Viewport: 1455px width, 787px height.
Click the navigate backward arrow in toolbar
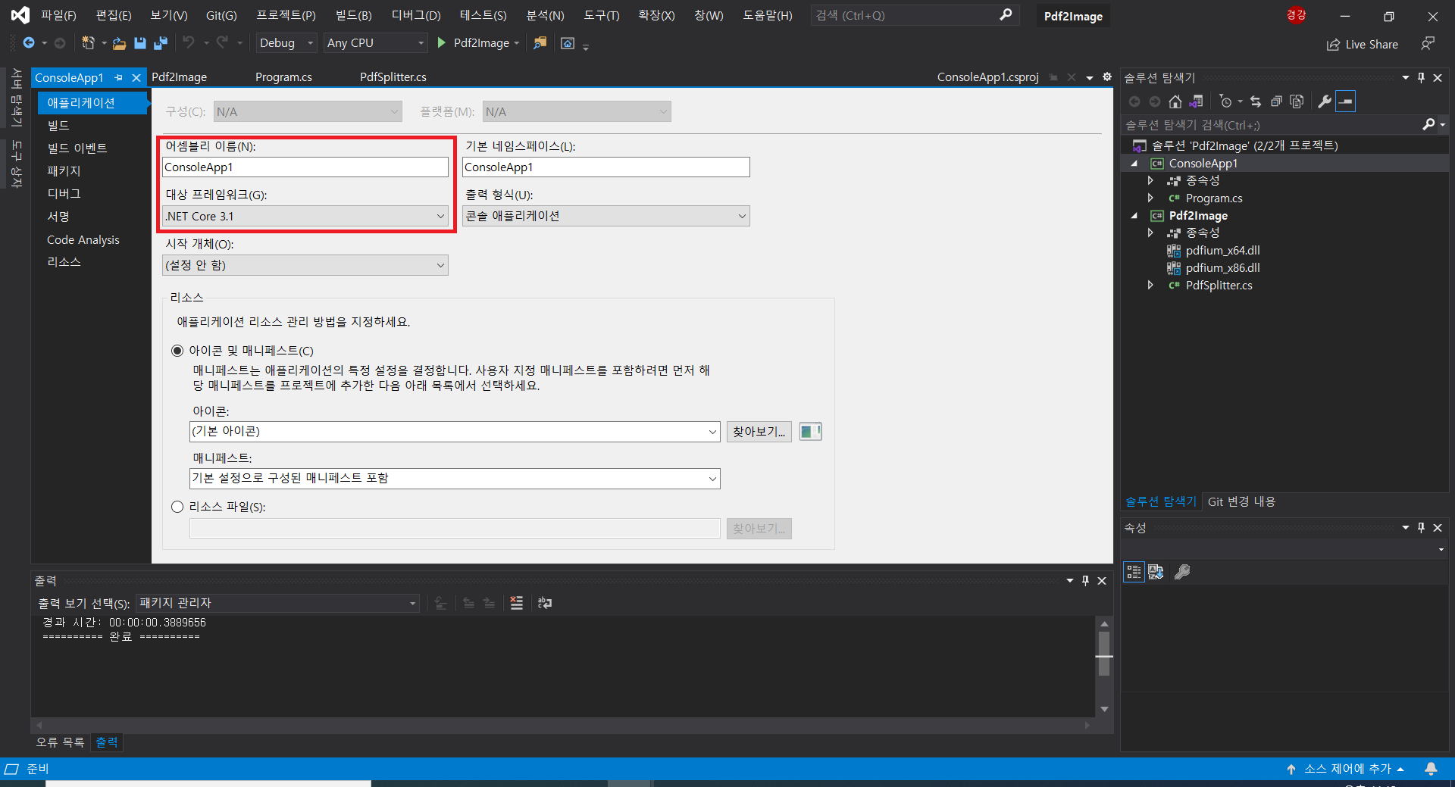(29, 43)
